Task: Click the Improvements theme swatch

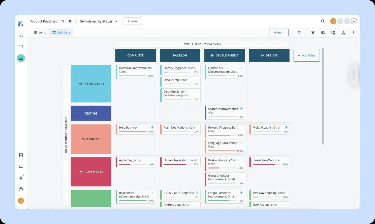Action: pos(91,172)
